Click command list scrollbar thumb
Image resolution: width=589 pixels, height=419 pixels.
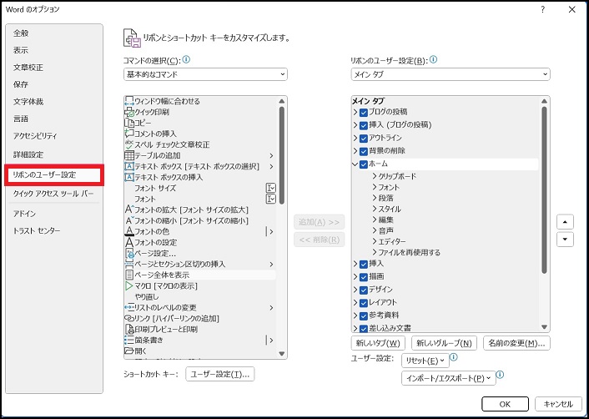pos(282,155)
